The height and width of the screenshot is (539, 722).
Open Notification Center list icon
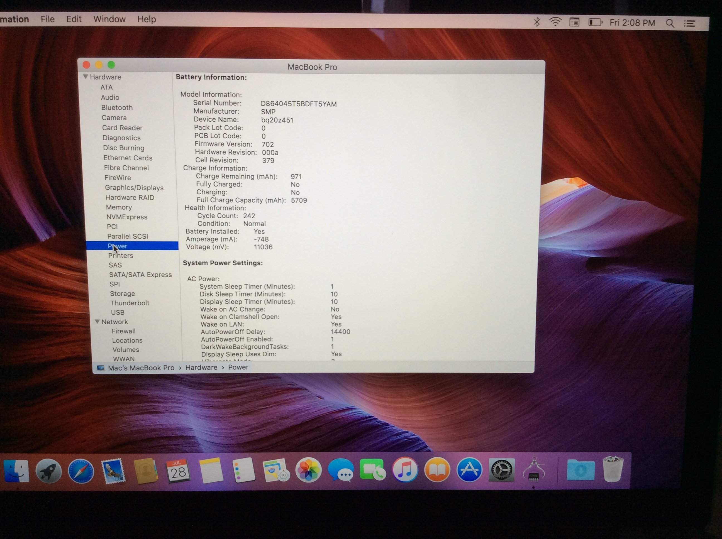tap(689, 23)
